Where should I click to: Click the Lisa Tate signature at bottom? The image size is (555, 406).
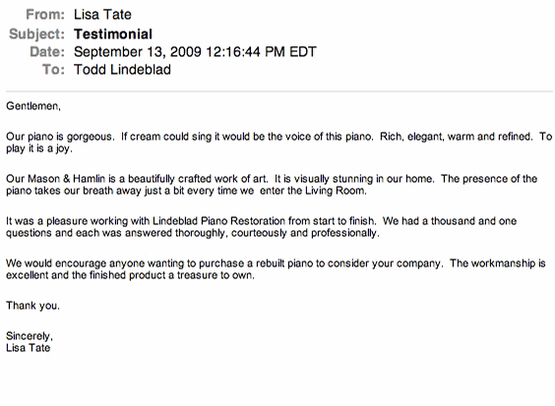click(x=28, y=348)
